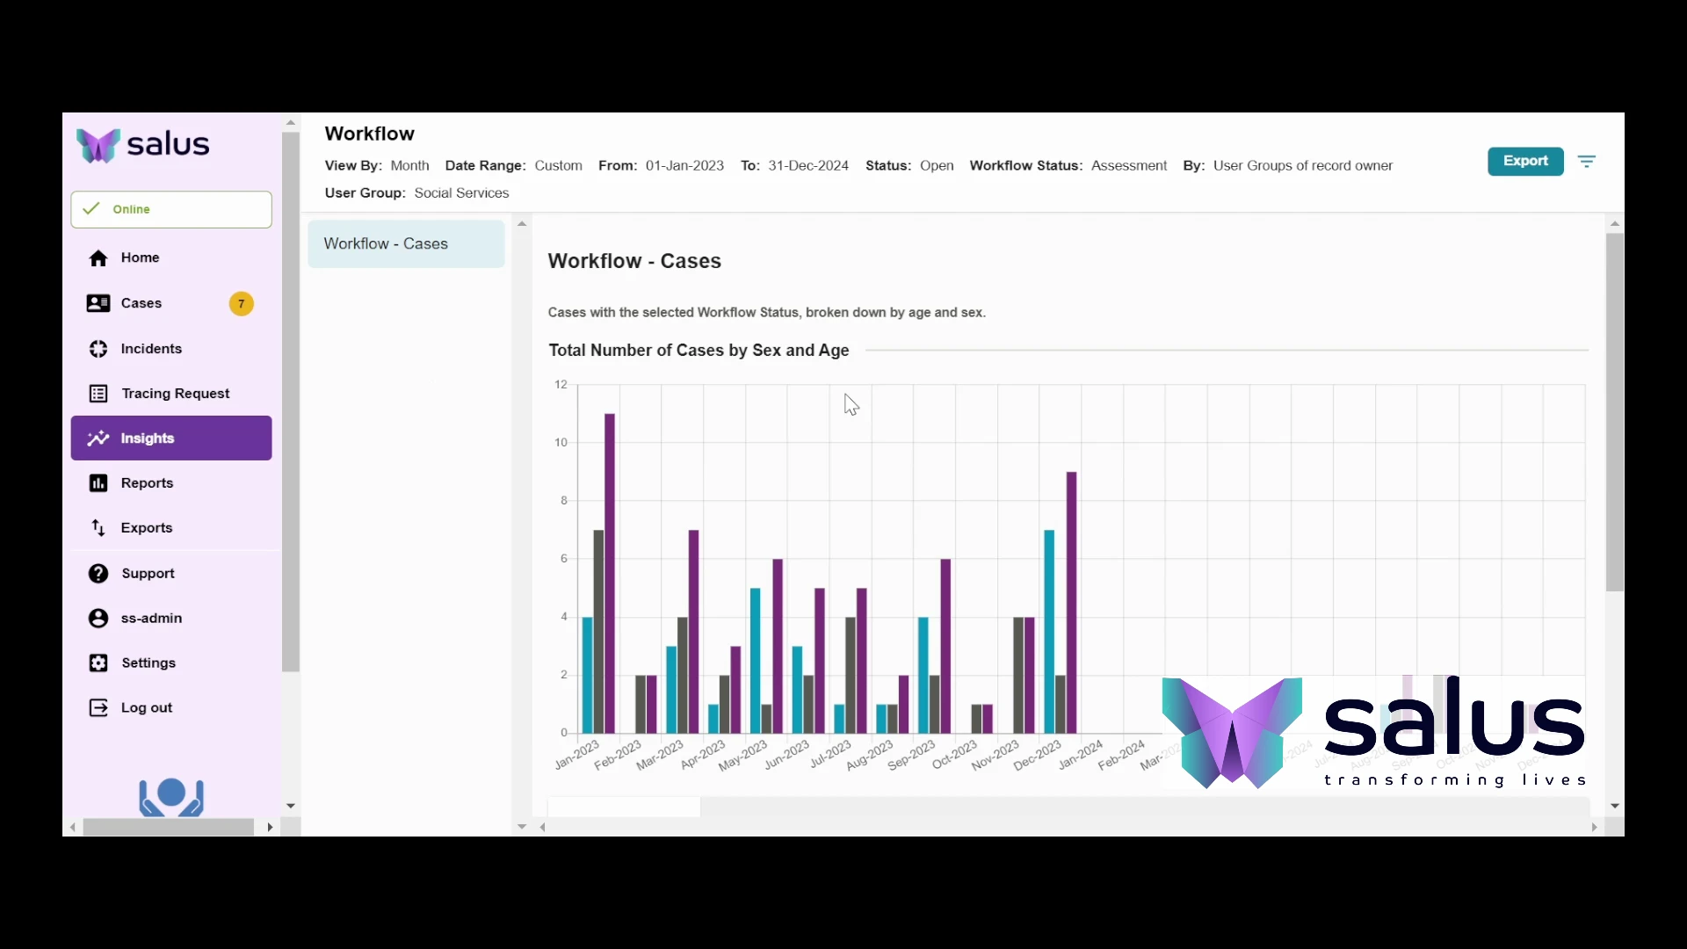1687x949 pixels.
Task: Click the Exports up-down arrows icon
Action: point(98,528)
